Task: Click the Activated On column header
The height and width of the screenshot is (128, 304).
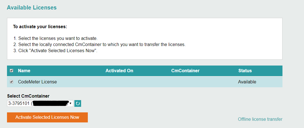Action: [x=119, y=71]
